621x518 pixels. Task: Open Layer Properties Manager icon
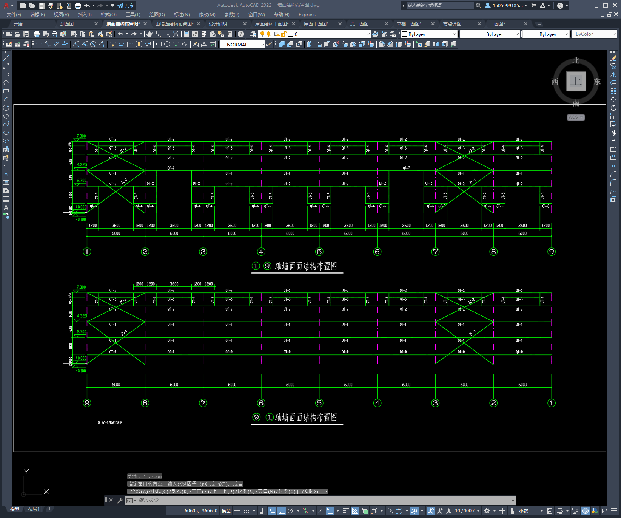253,34
